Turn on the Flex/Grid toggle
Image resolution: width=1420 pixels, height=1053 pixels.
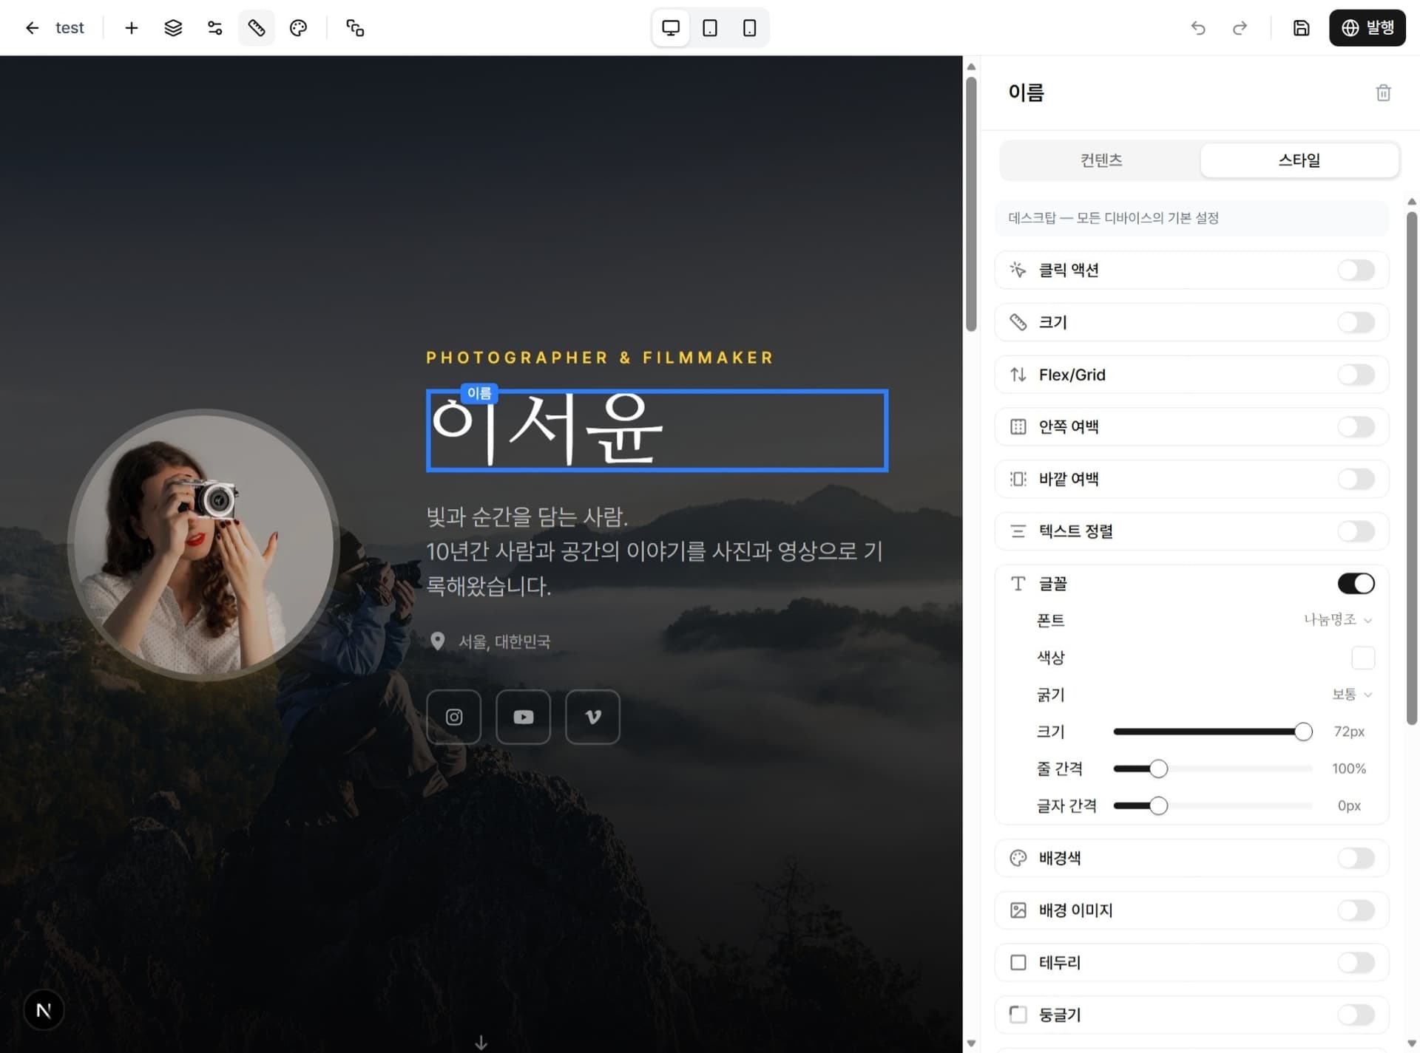click(x=1356, y=375)
